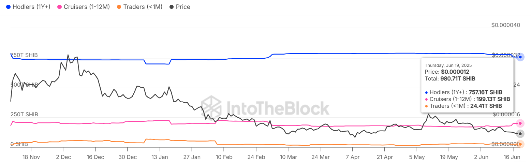Click the orange Traders legend dot
Screen dimensions: 531x162
pos(119,7)
